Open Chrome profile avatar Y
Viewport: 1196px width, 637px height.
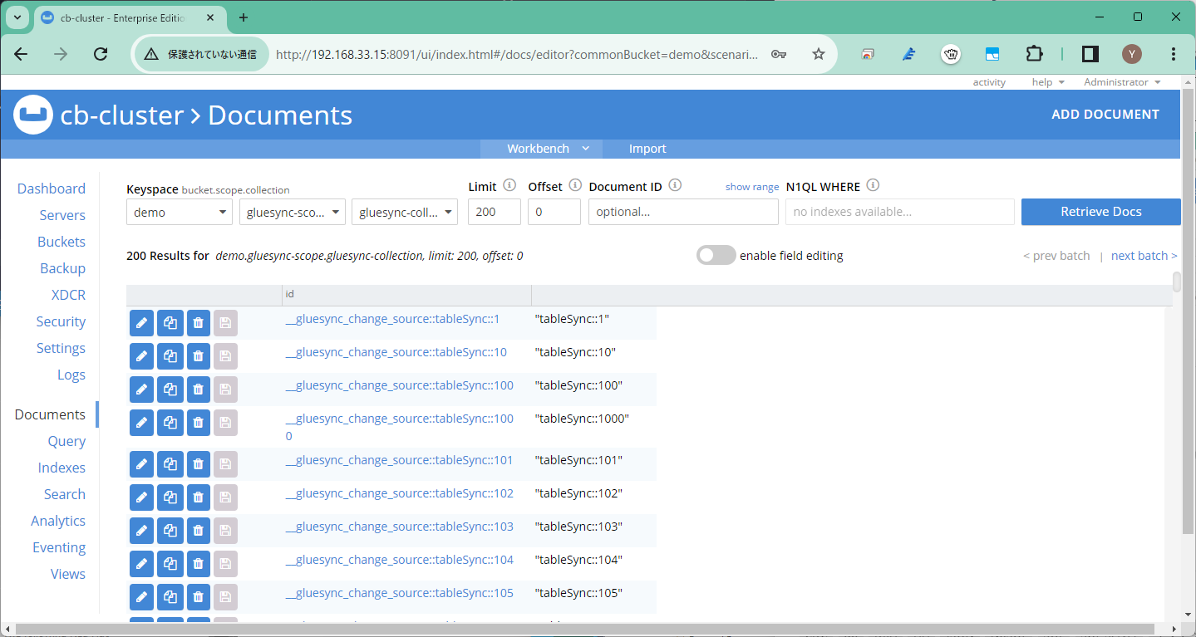(x=1132, y=54)
